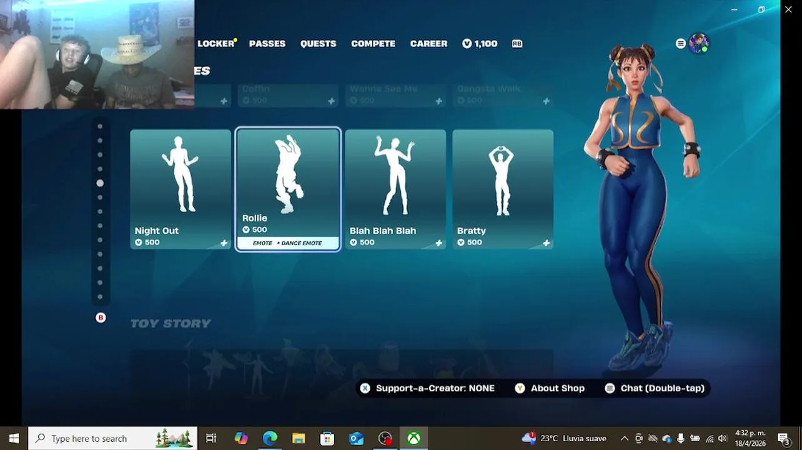
Task: Open the CAREER tab
Action: 428,44
